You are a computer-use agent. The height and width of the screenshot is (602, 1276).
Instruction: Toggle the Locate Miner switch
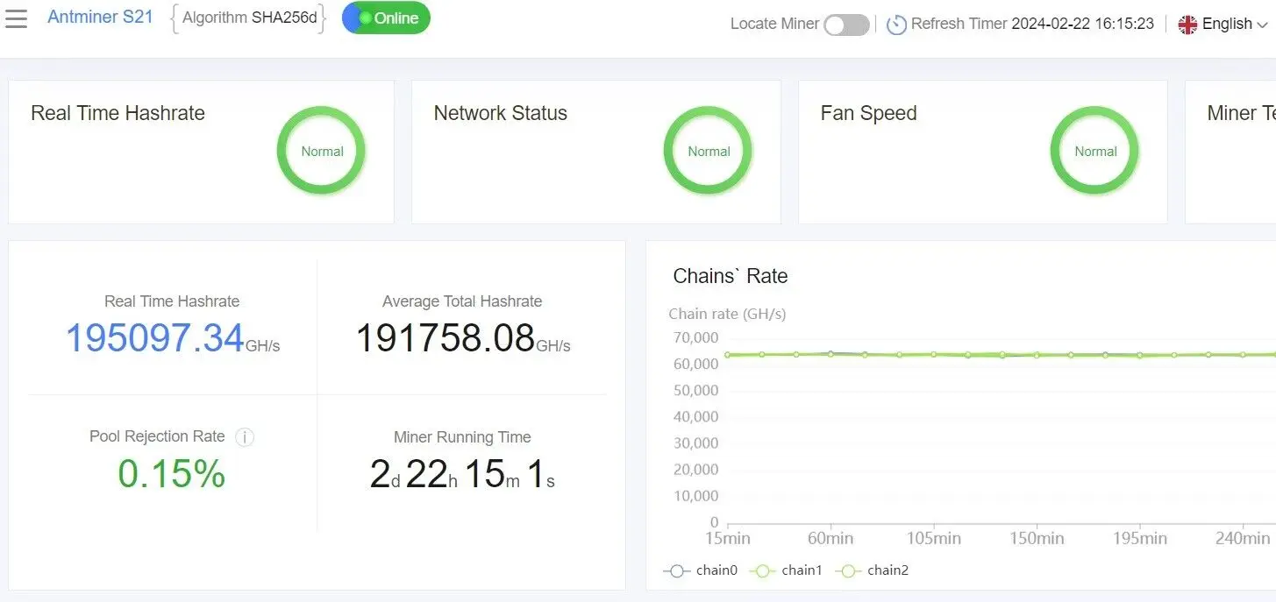click(x=846, y=25)
